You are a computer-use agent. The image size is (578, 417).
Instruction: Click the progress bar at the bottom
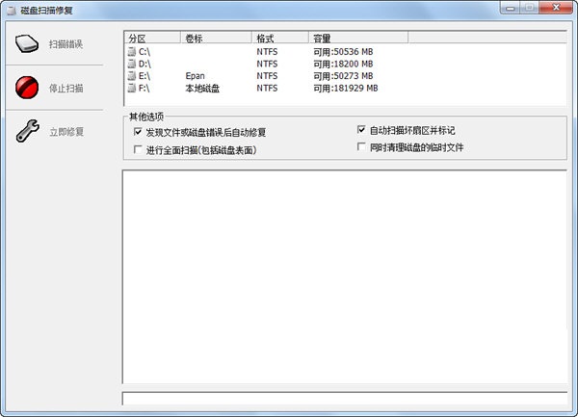click(x=344, y=398)
